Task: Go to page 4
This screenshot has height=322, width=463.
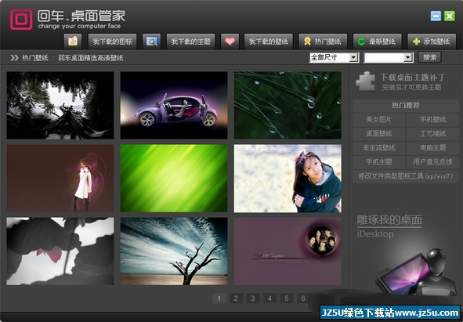Action: coord(269,298)
